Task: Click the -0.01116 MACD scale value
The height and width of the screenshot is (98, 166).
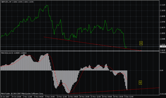Action: tap(163, 94)
